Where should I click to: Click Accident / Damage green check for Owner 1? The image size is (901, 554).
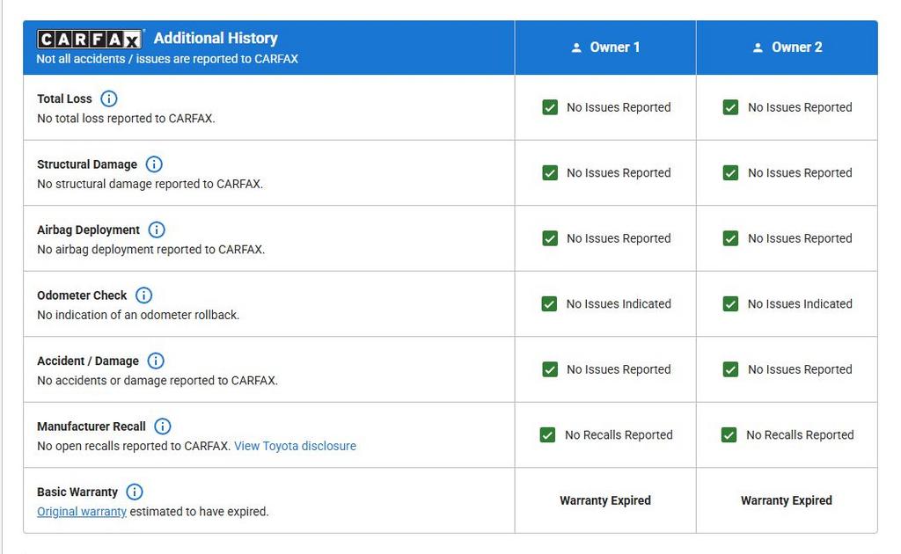[x=550, y=369]
